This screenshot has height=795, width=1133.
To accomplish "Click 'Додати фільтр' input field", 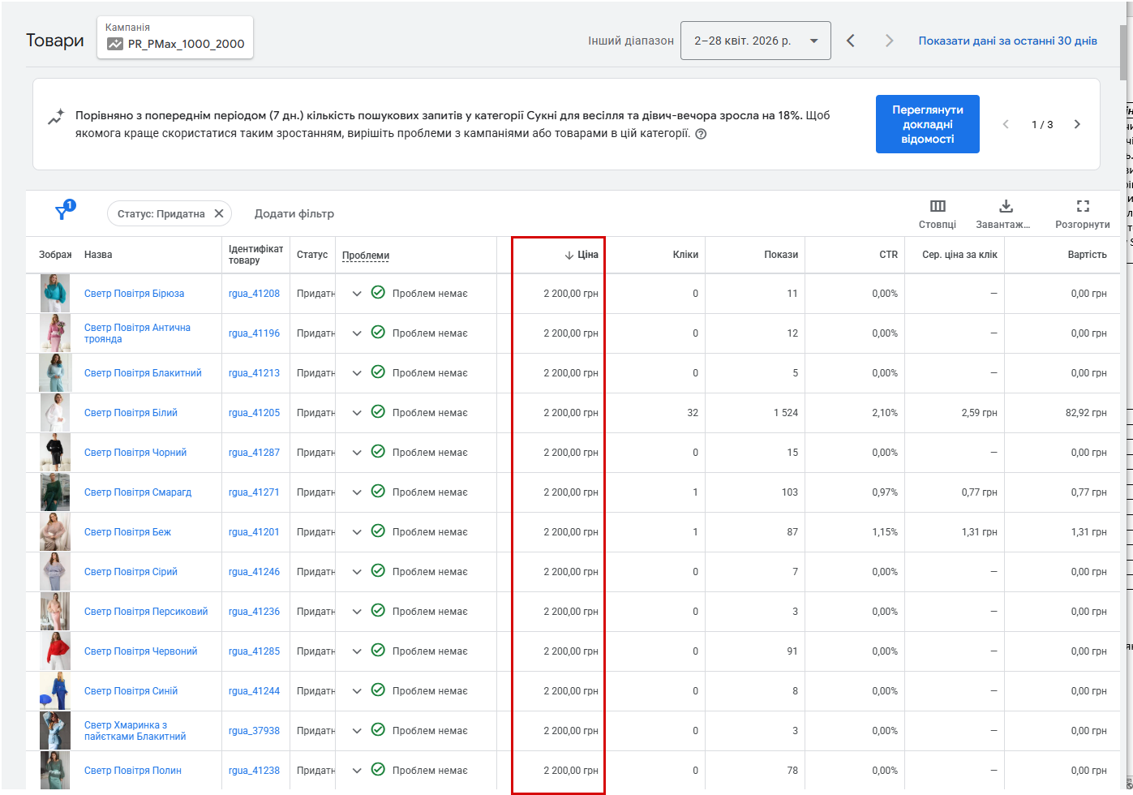I will point(294,214).
